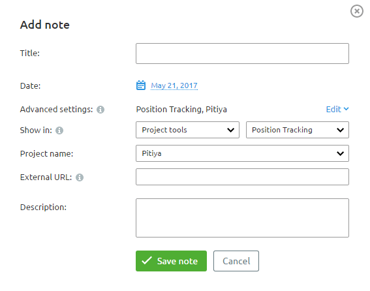The width and height of the screenshot is (370, 291).
Task: Open the Project tools dropdown
Action: (187, 130)
